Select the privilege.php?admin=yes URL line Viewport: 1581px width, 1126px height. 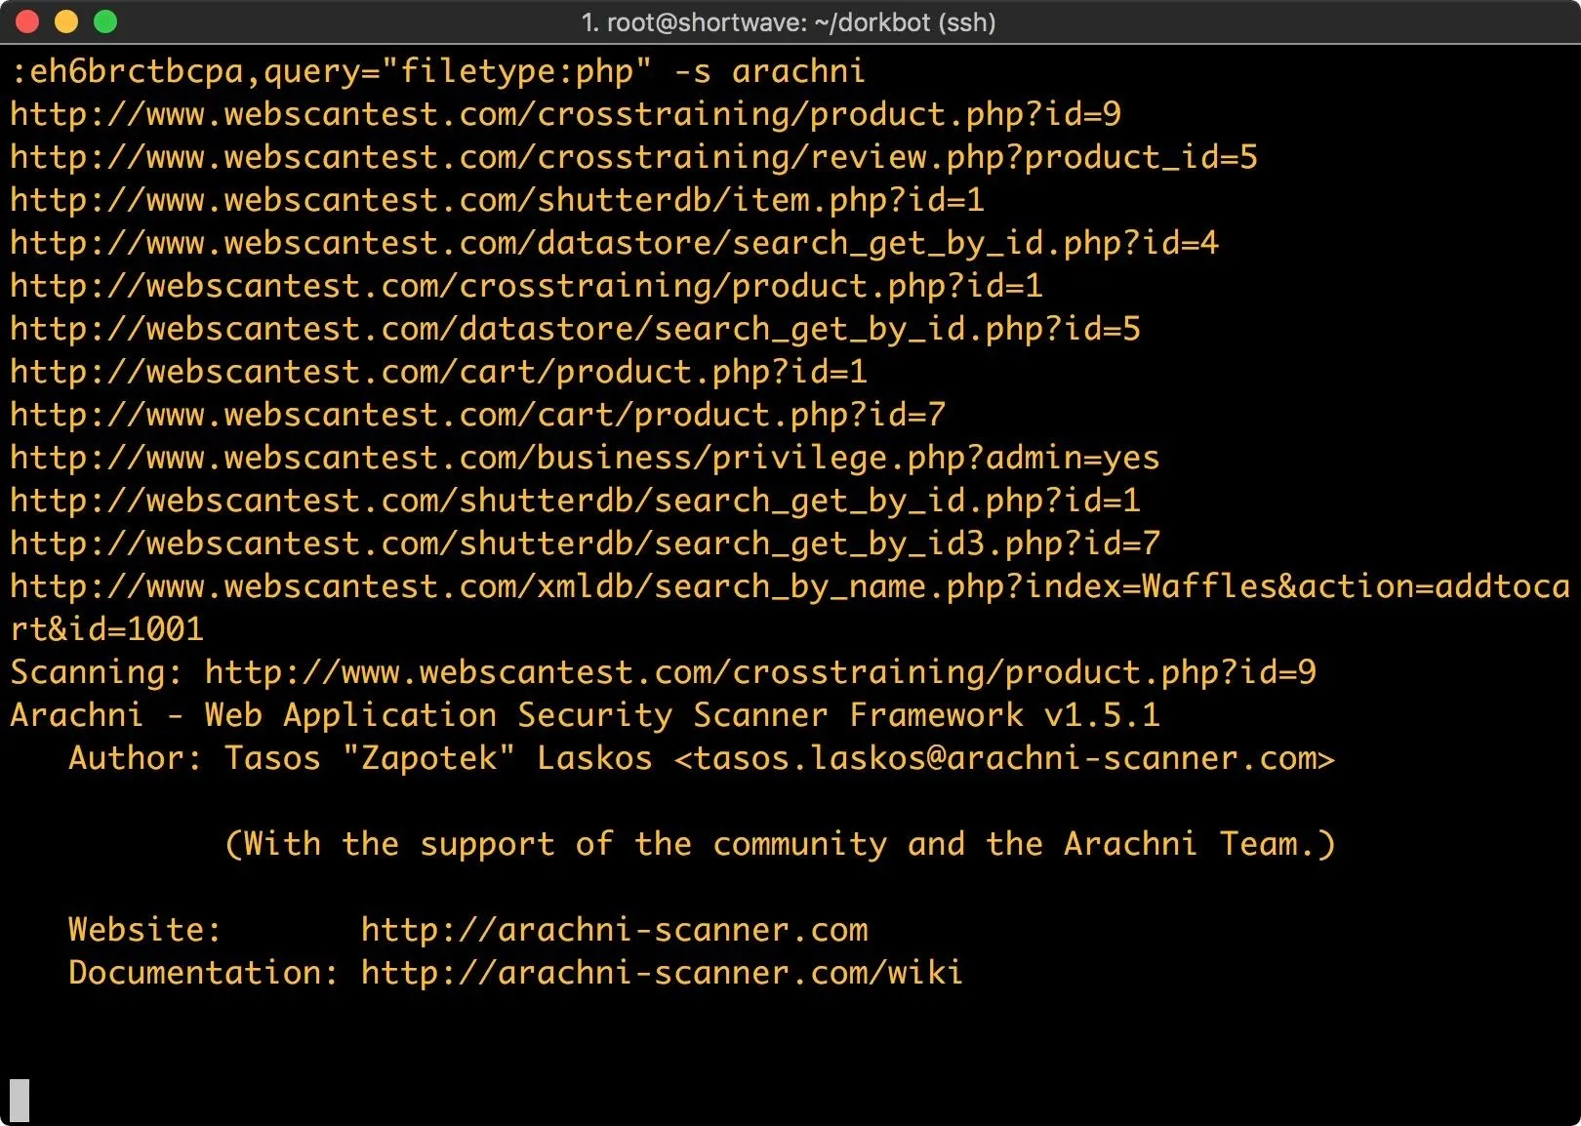pyautogui.click(x=586, y=458)
